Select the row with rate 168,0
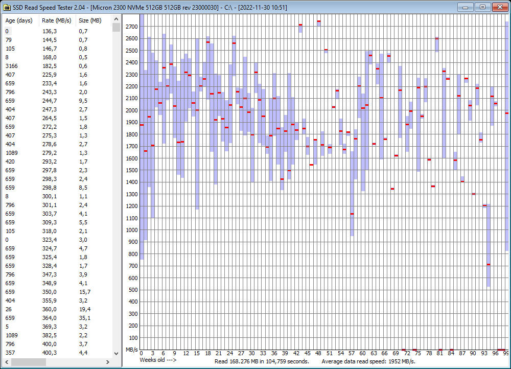Screen dimensions: 511x369 (x=57, y=57)
